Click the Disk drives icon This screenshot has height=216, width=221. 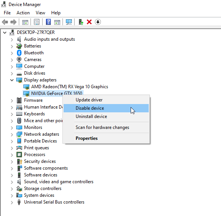pos(19,74)
